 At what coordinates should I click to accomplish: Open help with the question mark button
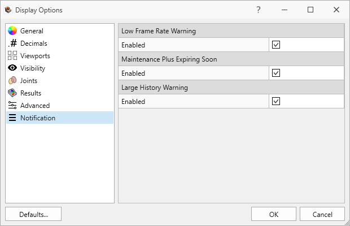pyautogui.click(x=258, y=10)
